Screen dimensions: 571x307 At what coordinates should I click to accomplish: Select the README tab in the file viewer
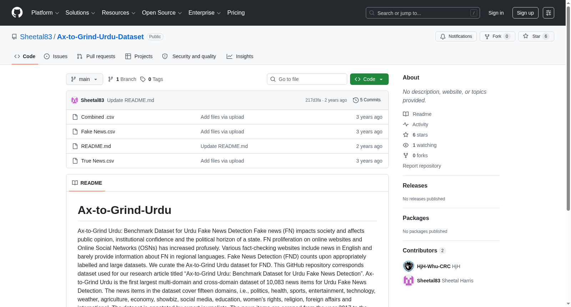(x=87, y=183)
